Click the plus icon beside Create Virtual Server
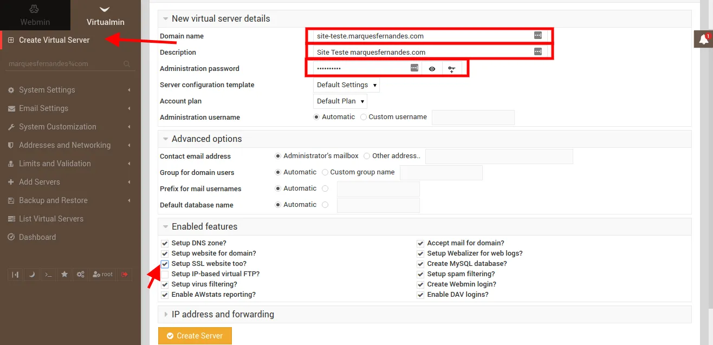 pos(11,40)
